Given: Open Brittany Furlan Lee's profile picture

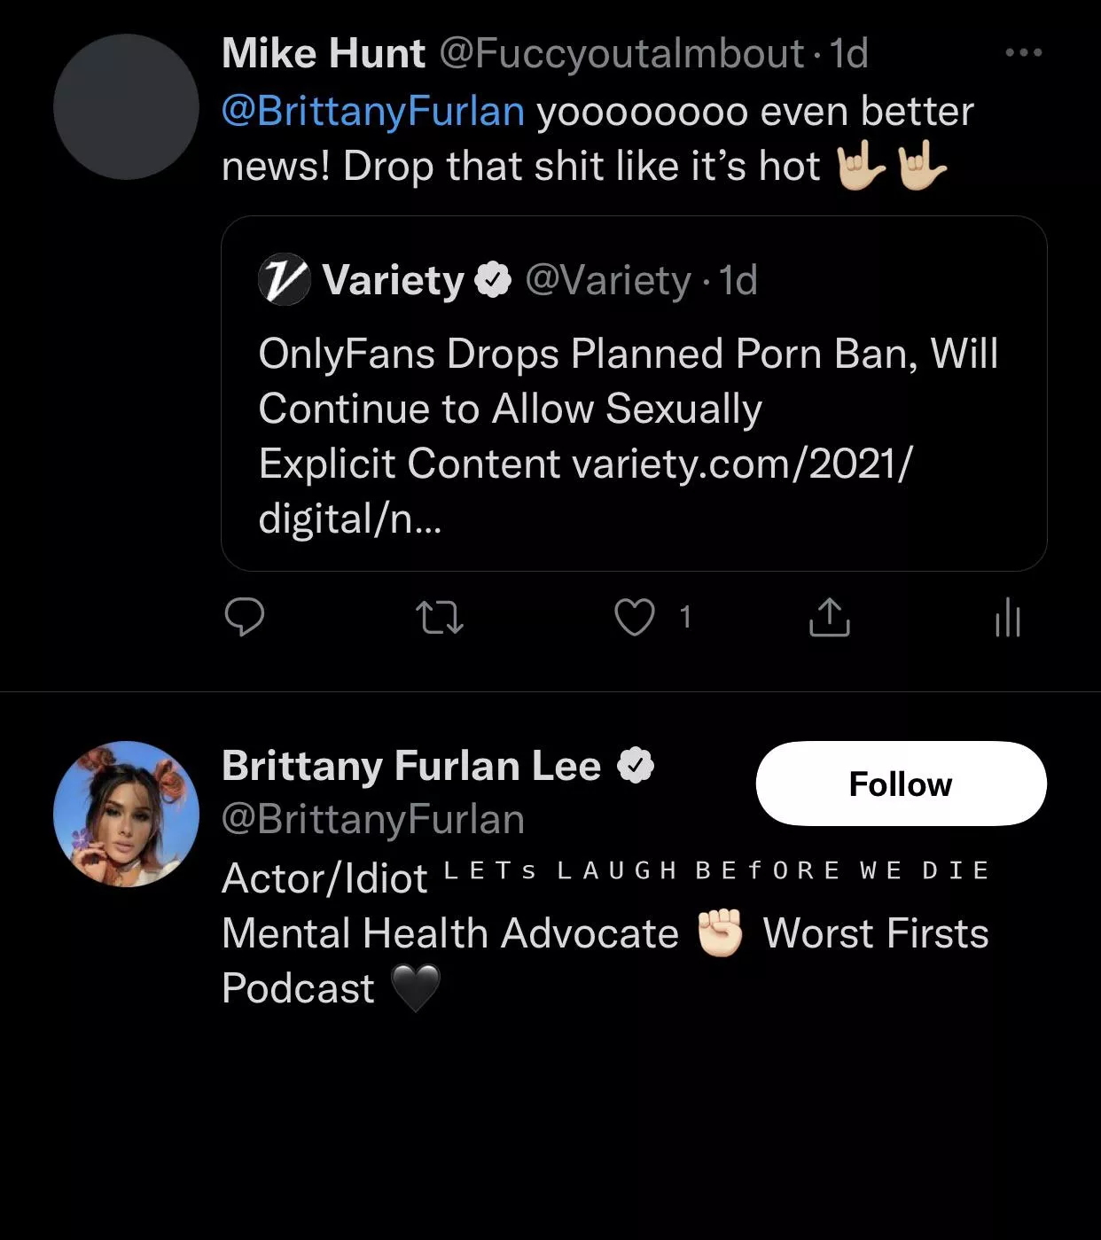Looking at the screenshot, I should [126, 814].
